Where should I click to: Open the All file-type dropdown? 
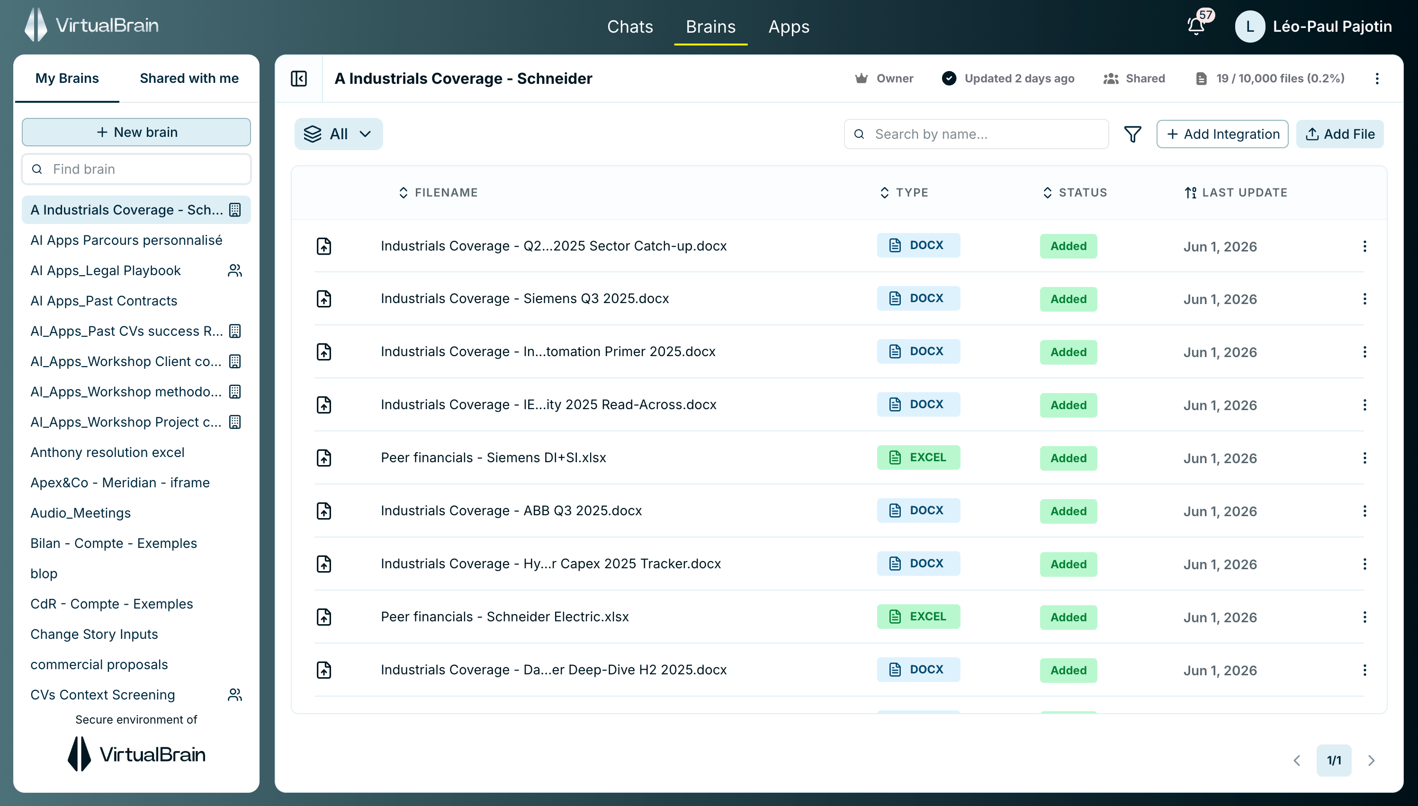tap(338, 134)
